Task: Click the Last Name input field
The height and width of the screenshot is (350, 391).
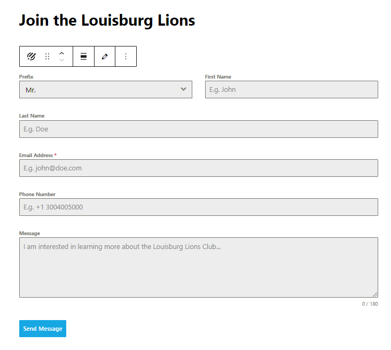Action: 198,129
